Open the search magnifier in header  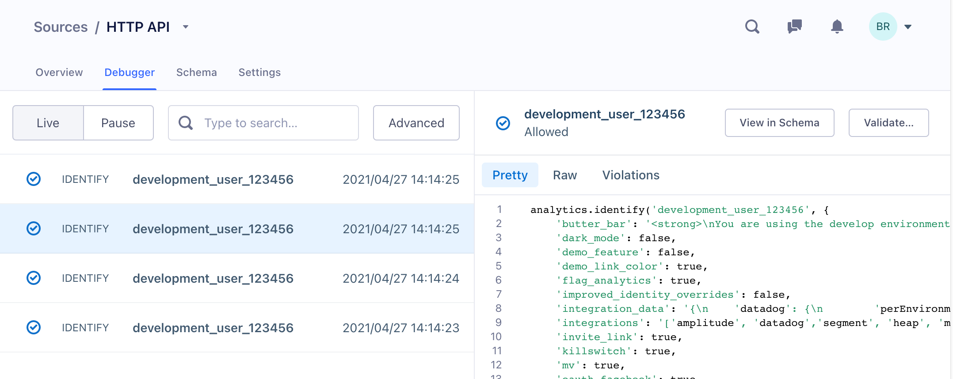[752, 27]
